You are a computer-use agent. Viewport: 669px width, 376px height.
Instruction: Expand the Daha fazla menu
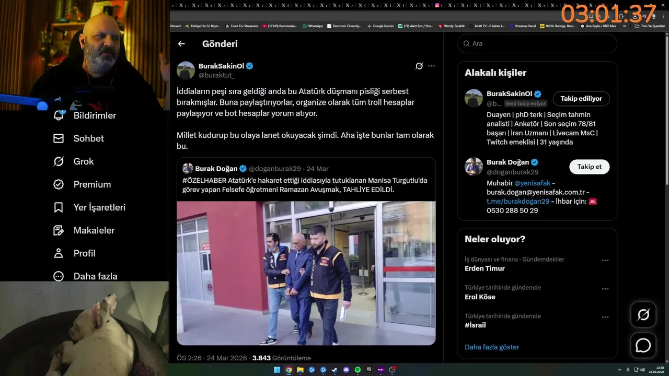[85, 276]
